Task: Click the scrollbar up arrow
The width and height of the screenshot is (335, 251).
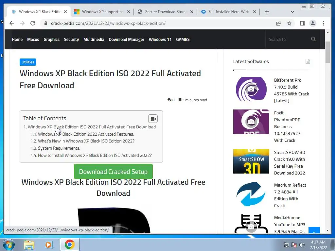Action: 327,32
